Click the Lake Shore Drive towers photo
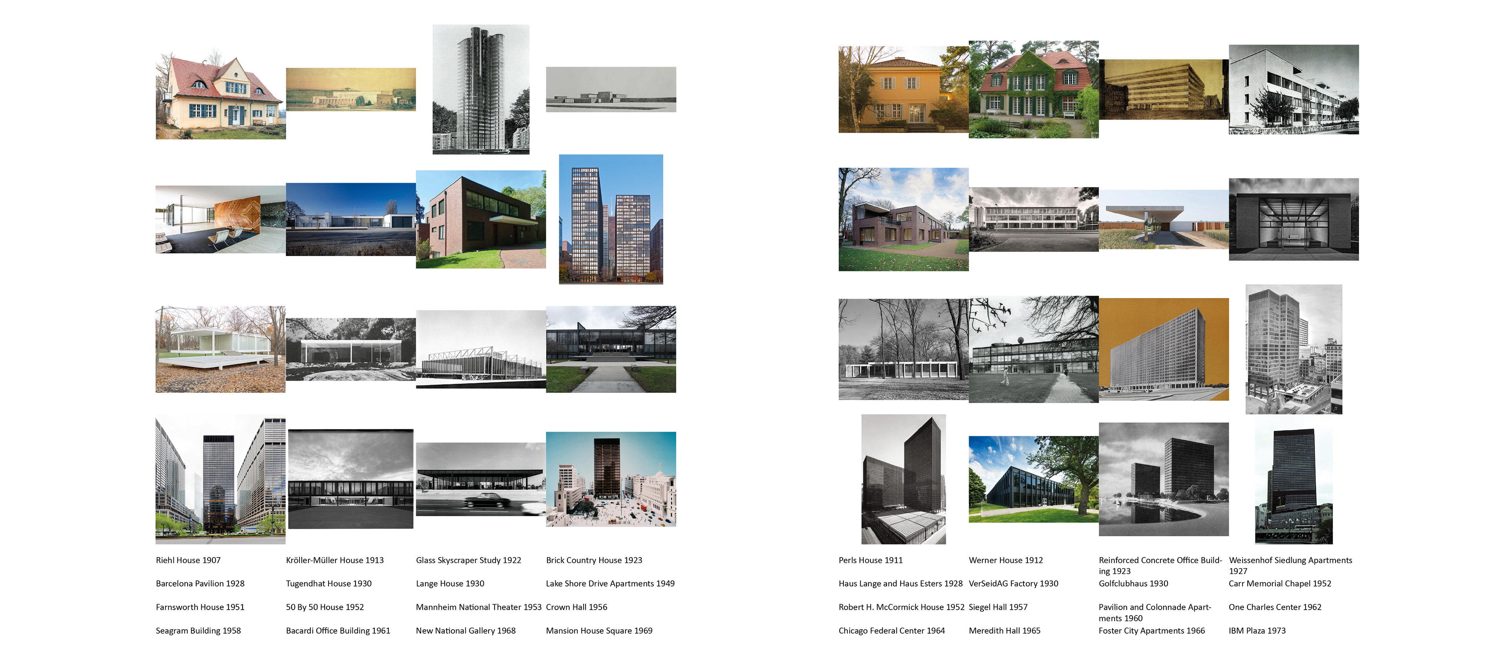 click(x=611, y=219)
